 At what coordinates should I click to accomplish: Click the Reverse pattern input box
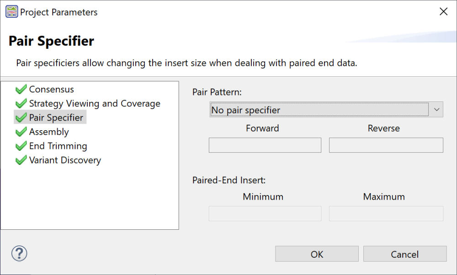coord(386,145)
